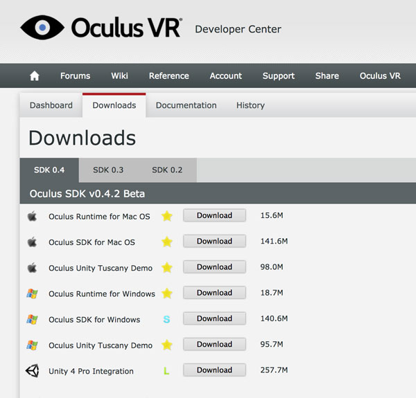Open the Account menu item
This screenshot has height=398, width=416.
(x=226, y=75)
